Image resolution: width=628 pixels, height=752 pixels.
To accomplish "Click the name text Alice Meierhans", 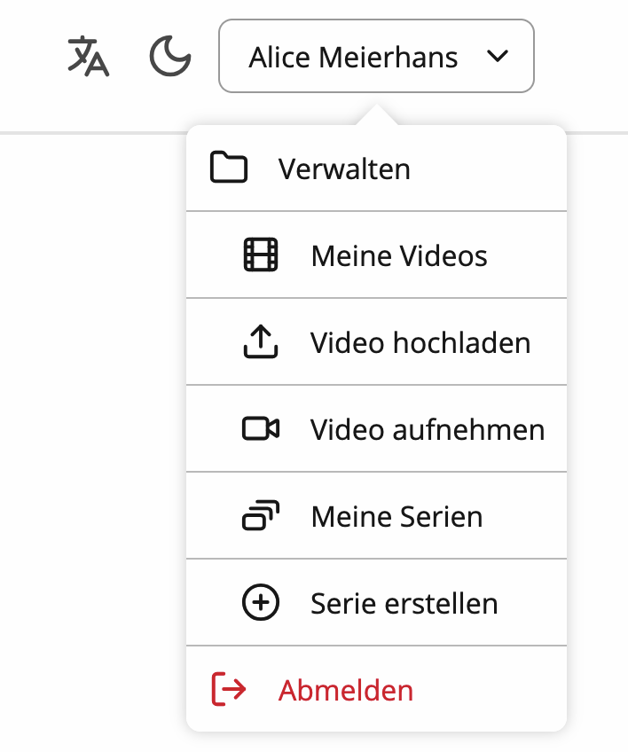I will click(353, 58).
